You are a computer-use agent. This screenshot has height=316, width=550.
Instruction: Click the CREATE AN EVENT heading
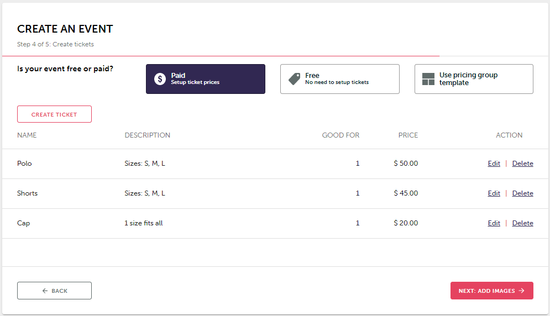[x=65, y=29]
